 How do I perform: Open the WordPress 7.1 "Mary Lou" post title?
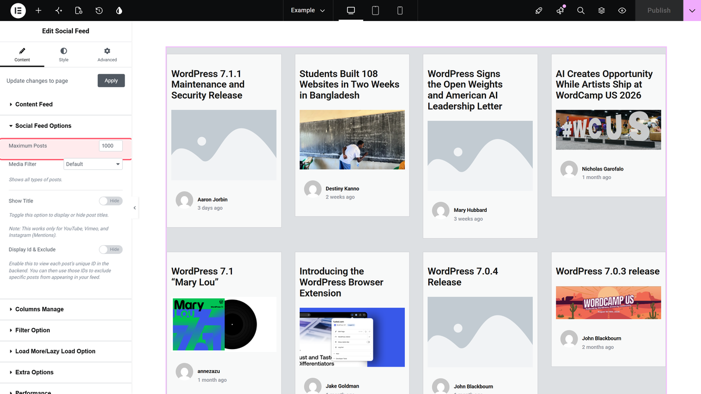202,277
